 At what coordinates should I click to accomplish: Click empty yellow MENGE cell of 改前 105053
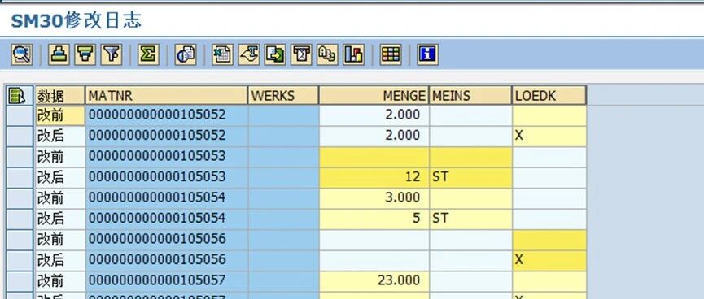(374, 157)
